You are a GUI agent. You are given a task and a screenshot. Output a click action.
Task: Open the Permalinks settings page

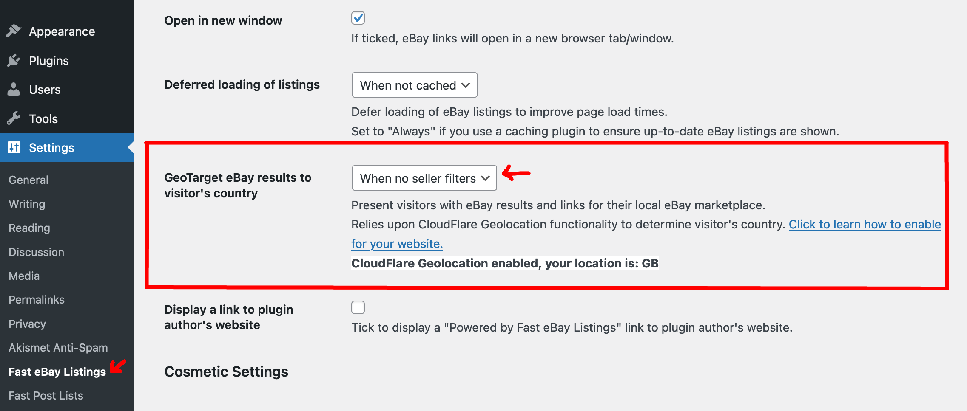37,300
